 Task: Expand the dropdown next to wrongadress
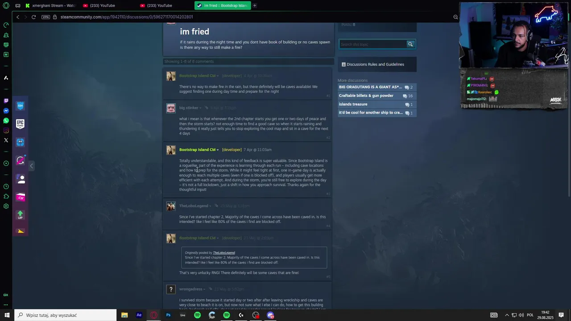204,289
